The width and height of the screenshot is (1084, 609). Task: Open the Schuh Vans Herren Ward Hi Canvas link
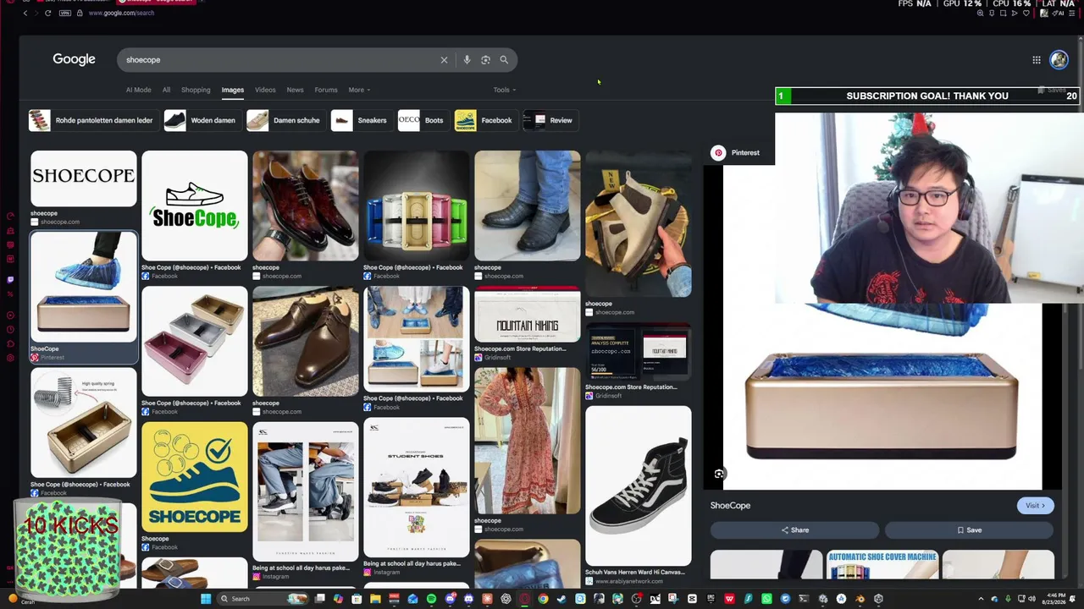(635, 573)
